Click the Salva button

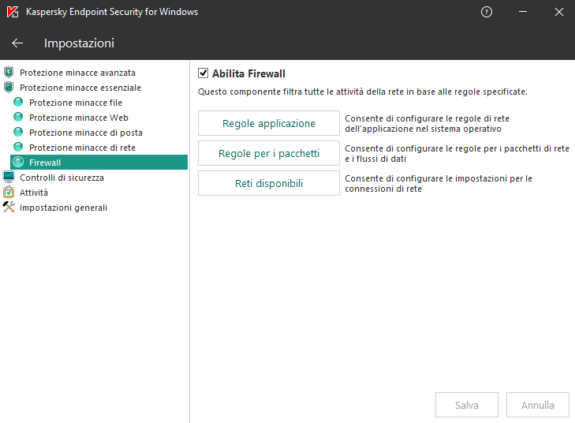point(467,405)
